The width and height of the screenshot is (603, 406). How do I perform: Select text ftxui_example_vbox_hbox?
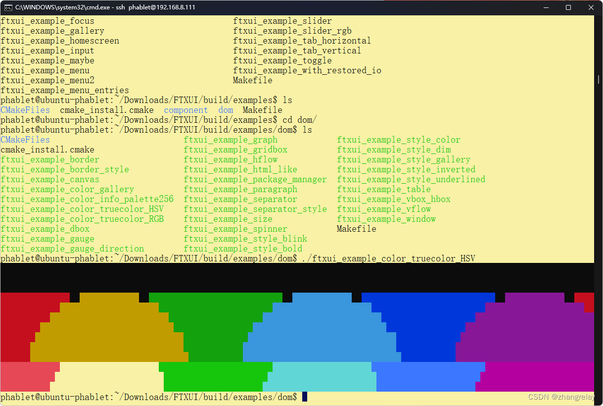coord(394,199)
